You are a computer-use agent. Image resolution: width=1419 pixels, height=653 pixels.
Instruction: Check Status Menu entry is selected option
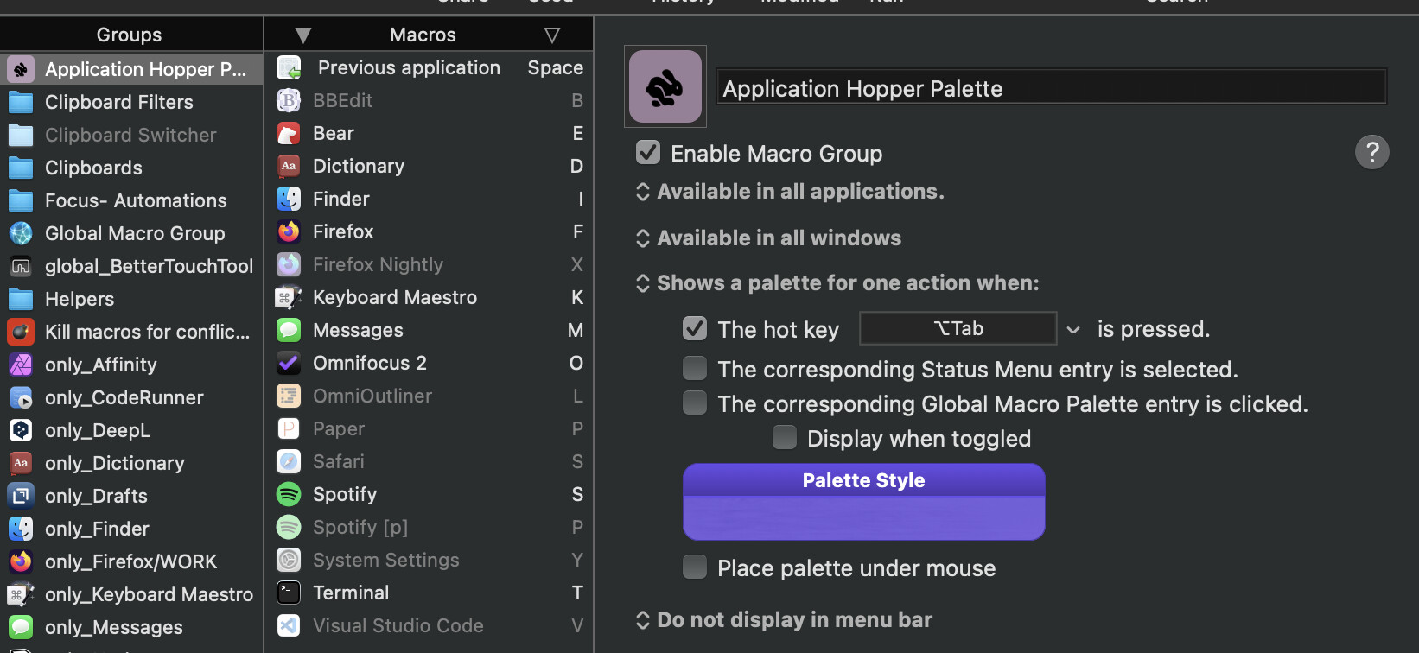coord(695,369)
